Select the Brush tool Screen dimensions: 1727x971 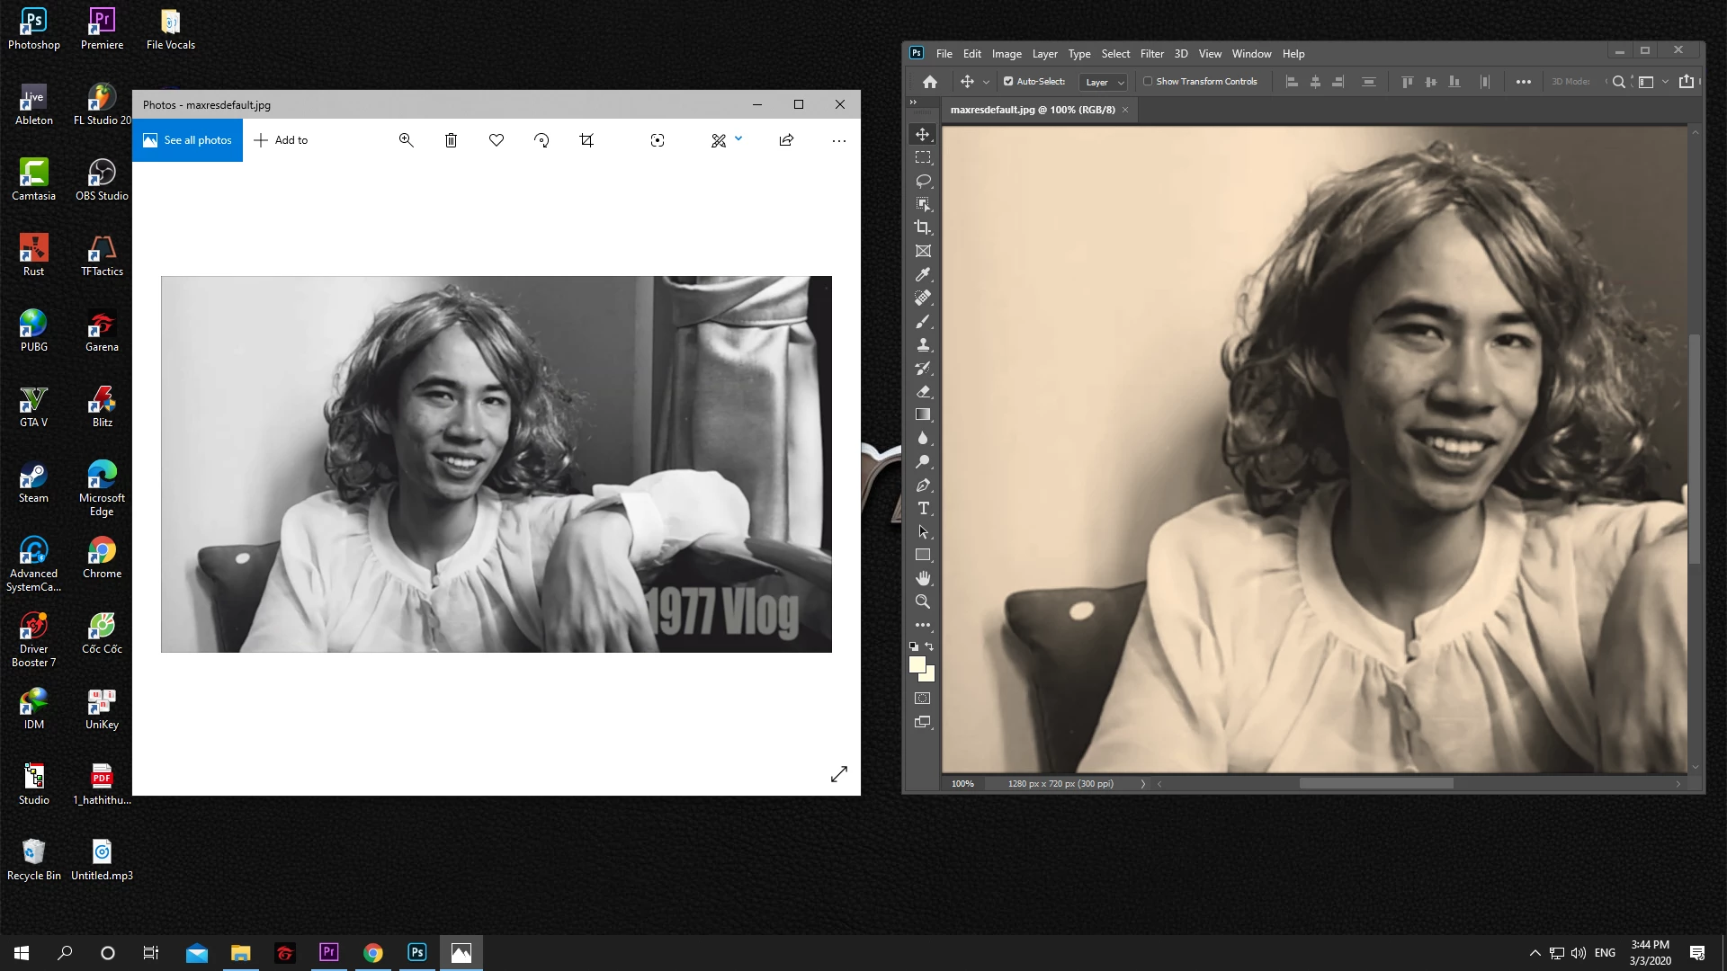click(x=923, y=321)
